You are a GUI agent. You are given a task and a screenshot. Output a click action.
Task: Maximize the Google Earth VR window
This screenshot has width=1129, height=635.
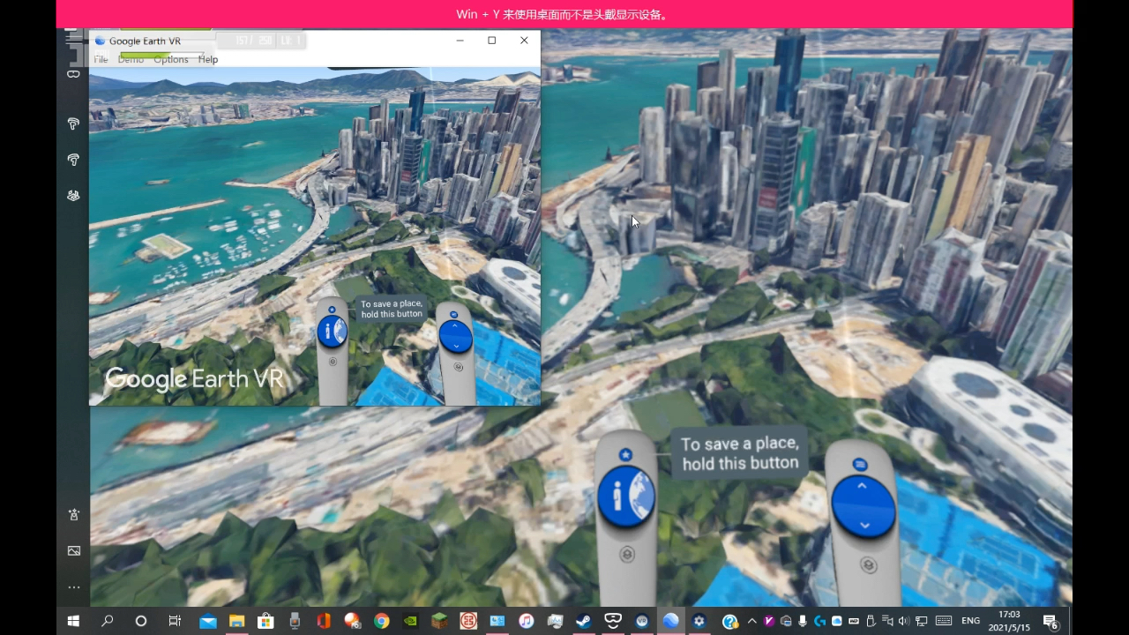point(491,41)
